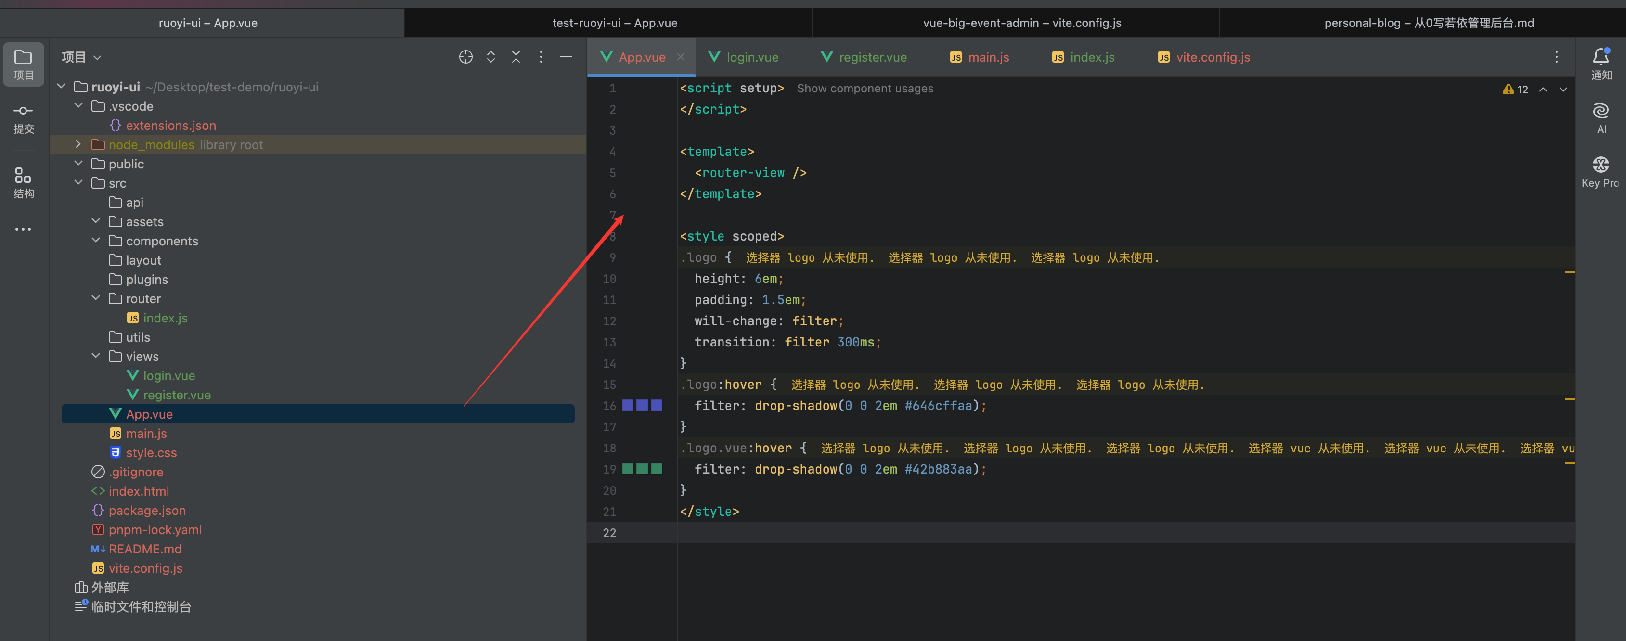The width and height of the screenshot is (1626, 641).
Task: Open the Project tool window icon
Action: 24,64
